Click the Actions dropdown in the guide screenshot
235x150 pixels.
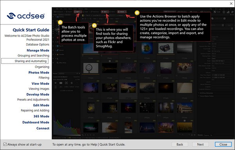coord(122,12)
